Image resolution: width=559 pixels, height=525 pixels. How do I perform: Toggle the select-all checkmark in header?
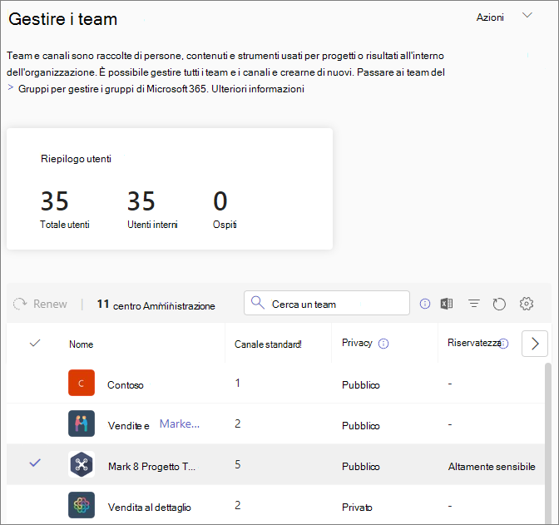[x=35, y=343]
